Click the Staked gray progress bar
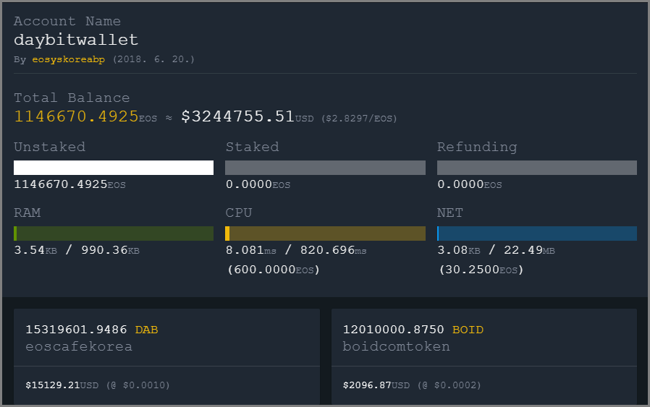The width and height of the screenshot is (650, 407). pos(325,168)
